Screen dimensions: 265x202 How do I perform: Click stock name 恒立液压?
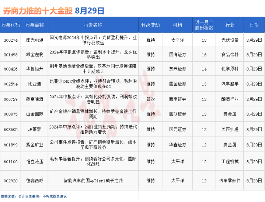[35, 161]
